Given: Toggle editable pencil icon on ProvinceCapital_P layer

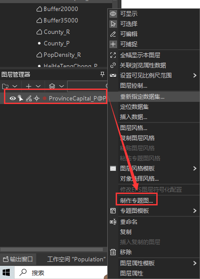Looking at the screenshot, I should pyautogui.click(x=29, y=98).
